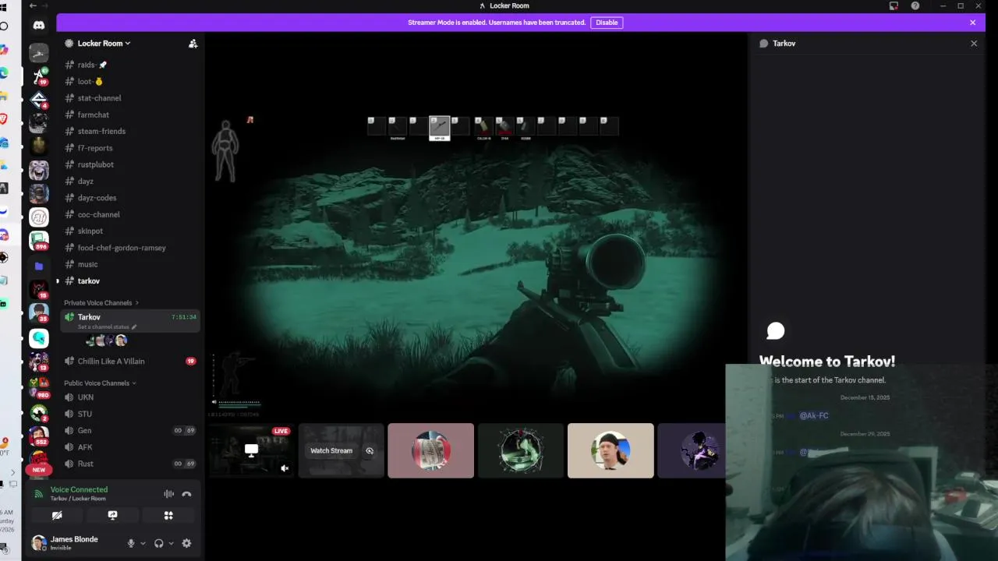Go back with the title bar arrow
The image size is (998, 561).
(x=33, y=5)
